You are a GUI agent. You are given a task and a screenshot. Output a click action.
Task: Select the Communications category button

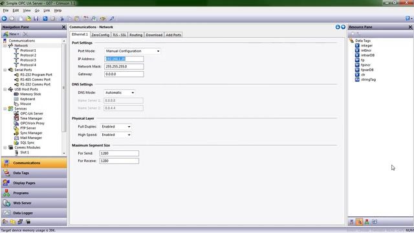point(34,163)
